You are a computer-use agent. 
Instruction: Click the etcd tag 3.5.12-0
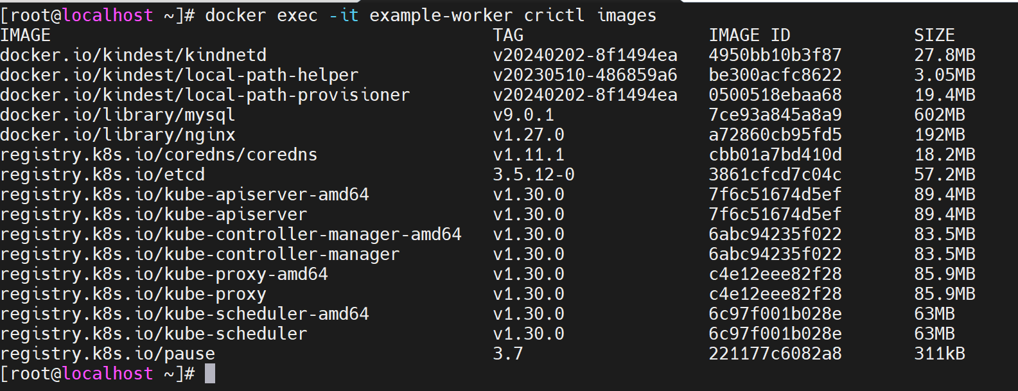pyautogui.click(x=534, y=175)
